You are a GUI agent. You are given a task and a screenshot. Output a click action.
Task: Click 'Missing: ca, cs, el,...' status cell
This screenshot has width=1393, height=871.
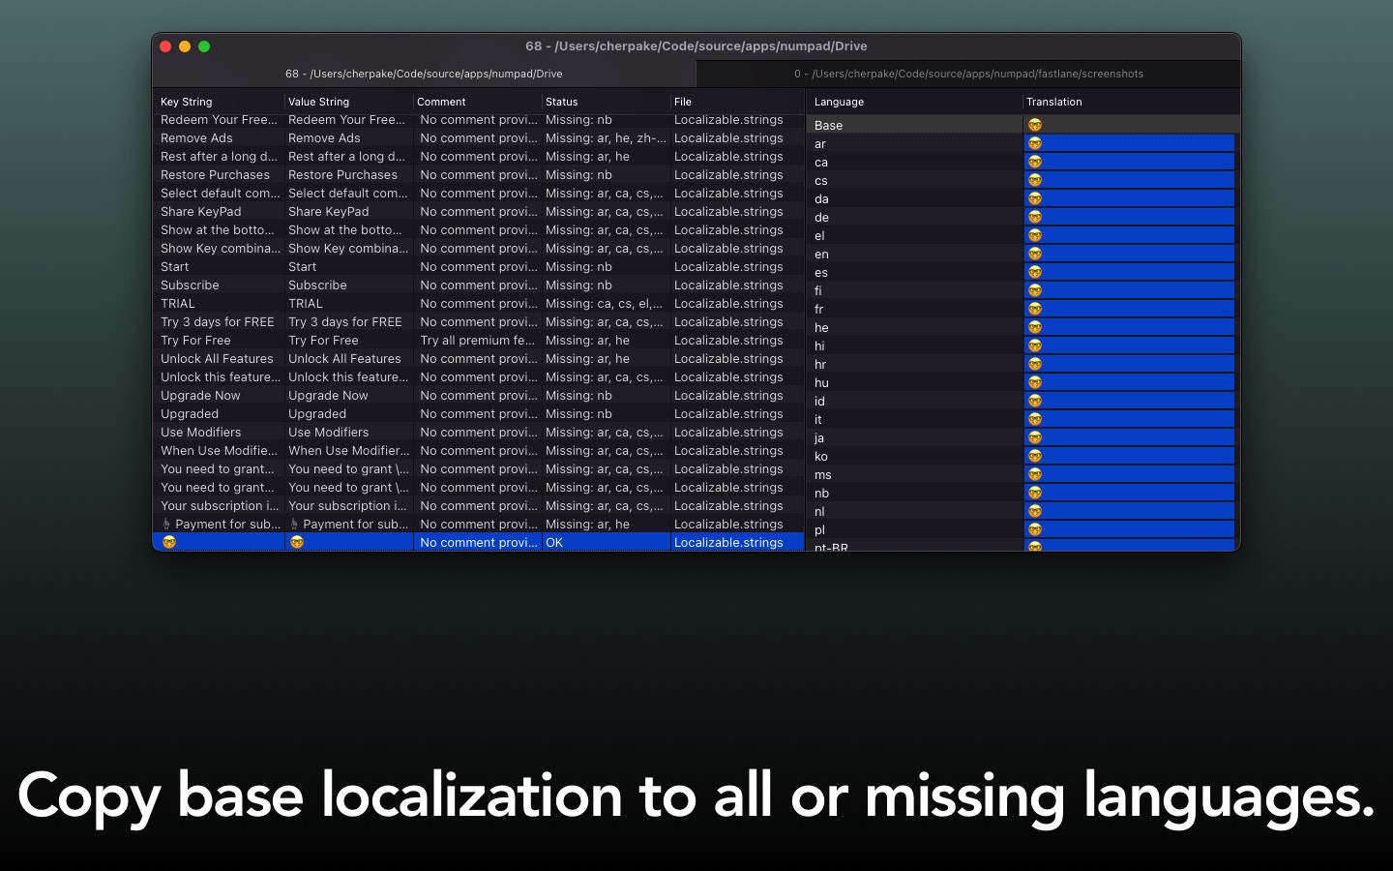[x=604, y=304]
